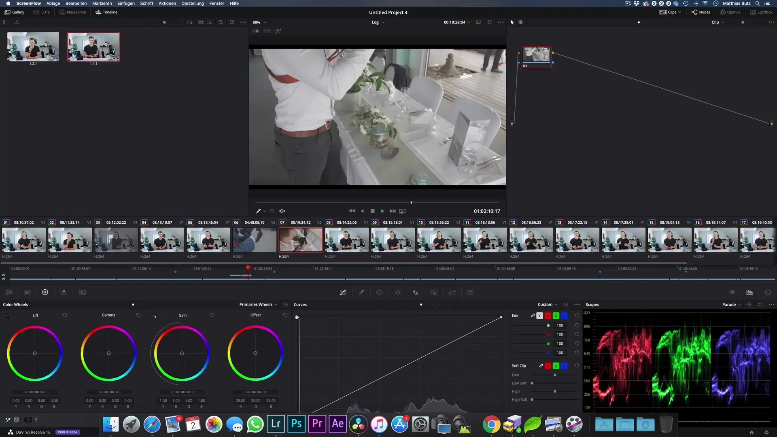
Task: Open the Darstellung menu
Action: (192, 3)
